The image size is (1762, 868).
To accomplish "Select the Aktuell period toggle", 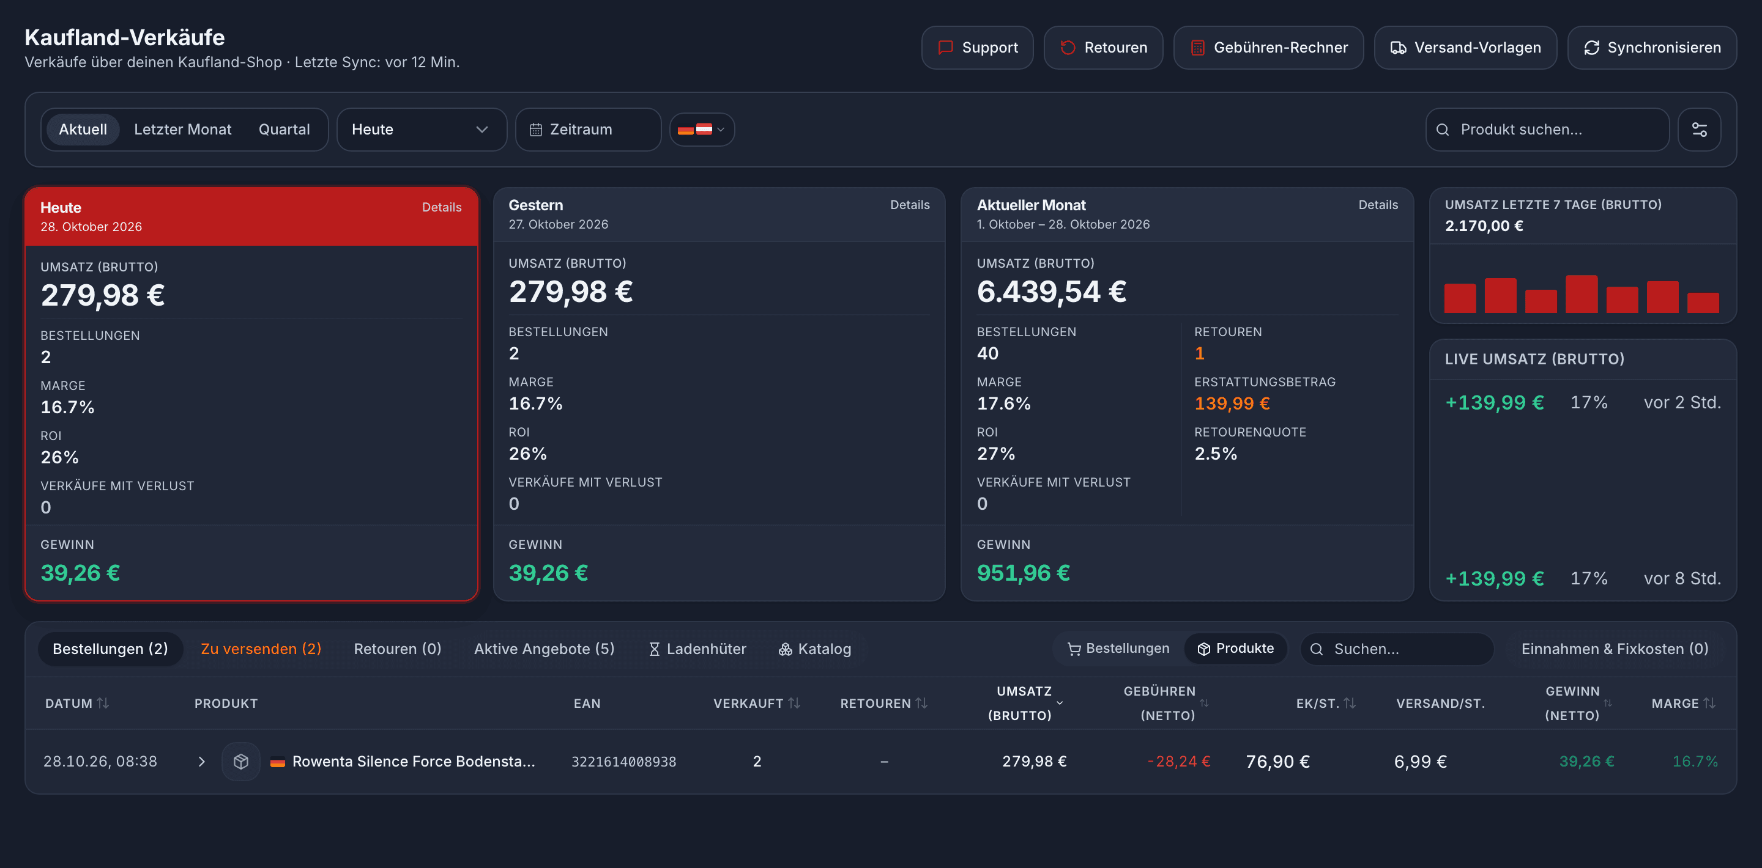I will click(83, 129).
